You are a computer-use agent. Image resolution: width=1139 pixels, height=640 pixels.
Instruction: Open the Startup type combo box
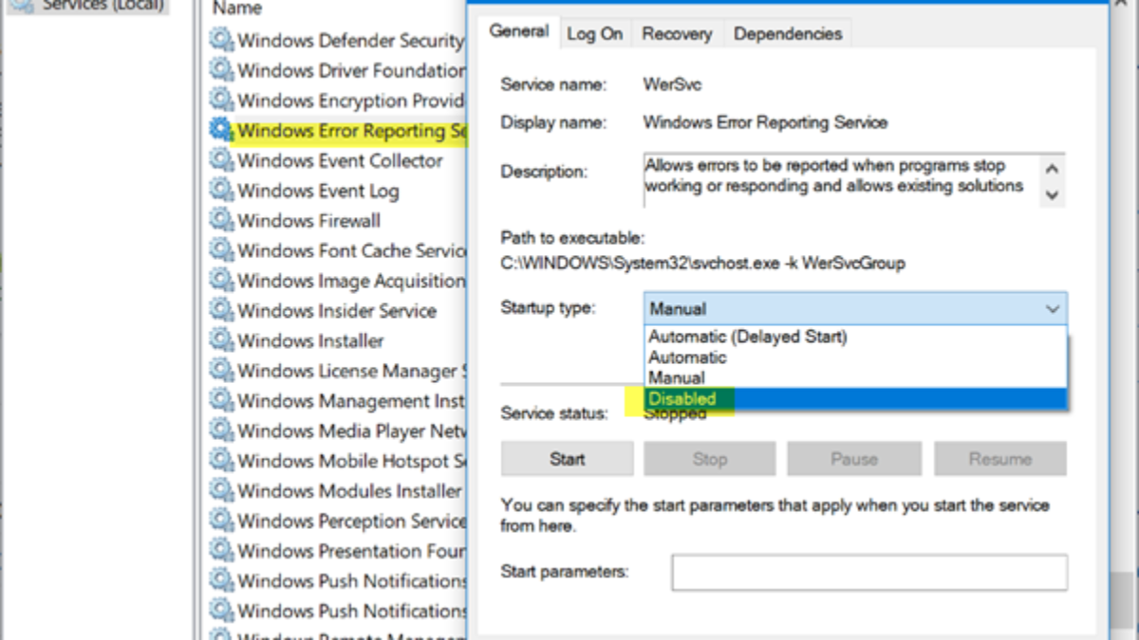coord(855,309)
